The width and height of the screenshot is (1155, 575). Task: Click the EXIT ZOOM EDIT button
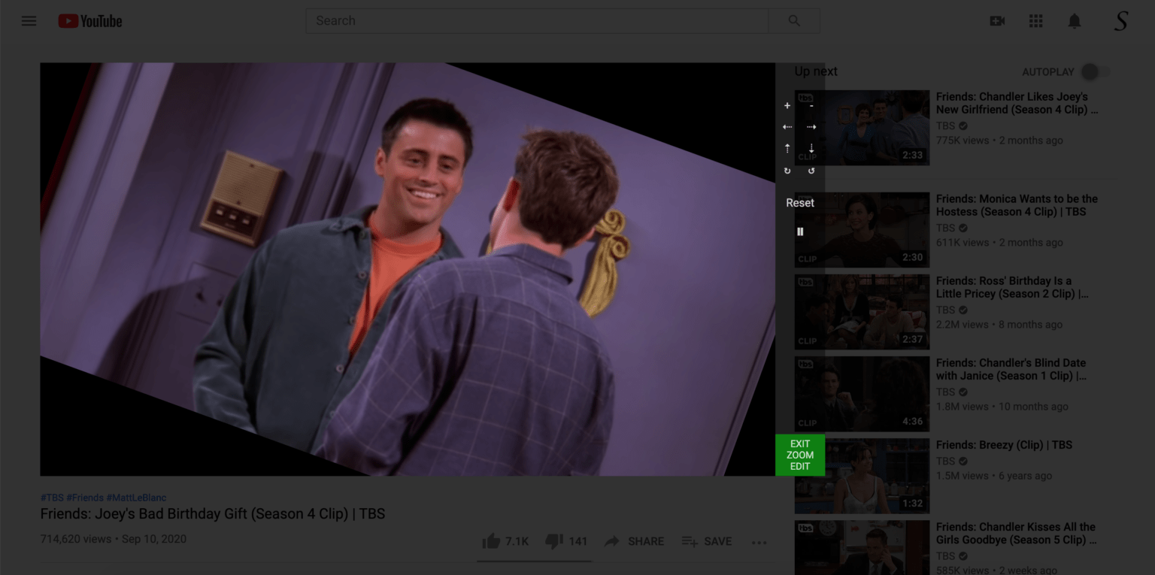coord(800,455)
